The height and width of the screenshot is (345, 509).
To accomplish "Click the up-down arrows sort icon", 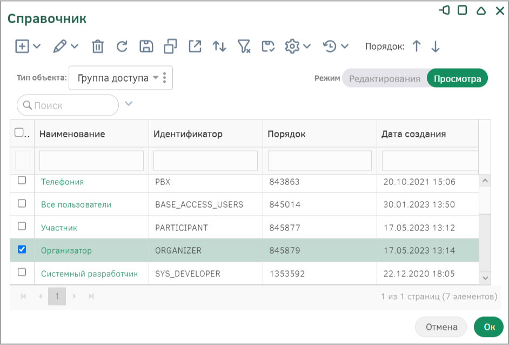I will click(x=219, y=47).
